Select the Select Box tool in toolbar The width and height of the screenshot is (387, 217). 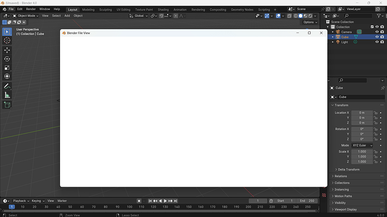[7, 31]
